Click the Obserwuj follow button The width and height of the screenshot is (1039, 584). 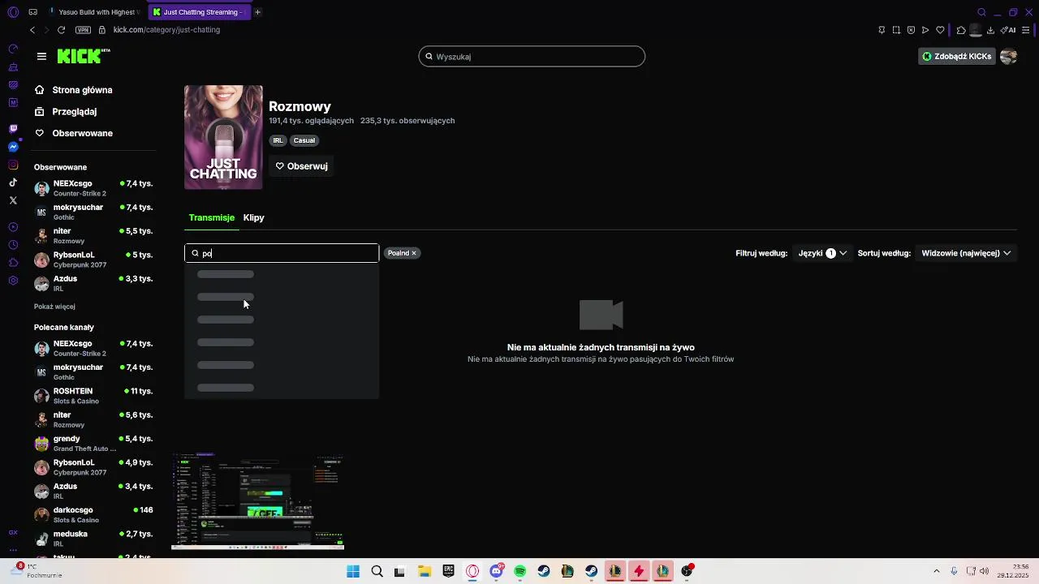pyautogui.click(x=301, y=166)
